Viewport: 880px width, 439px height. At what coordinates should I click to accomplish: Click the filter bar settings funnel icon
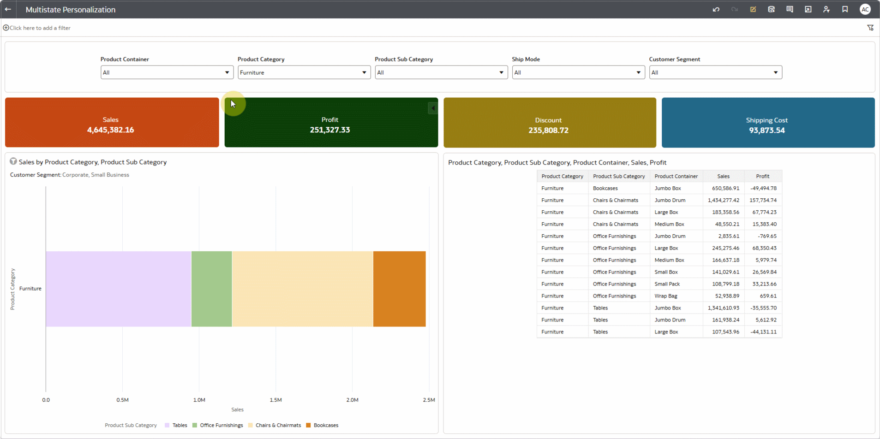pos(870,28)
